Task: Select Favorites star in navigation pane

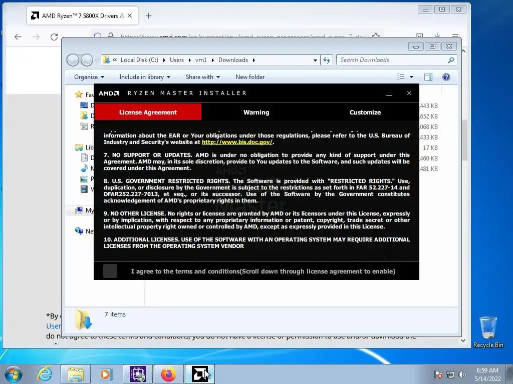Action: (x=79, y=94)
